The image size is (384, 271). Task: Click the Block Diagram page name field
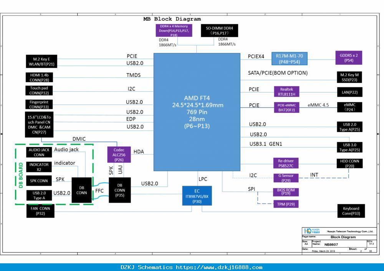click(343, 237)
